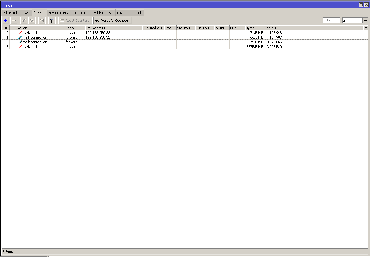This screenshot has width=370, height=257.
Task: Click the 3375.5 MiB bytes value
Action: tap(254, 47)
